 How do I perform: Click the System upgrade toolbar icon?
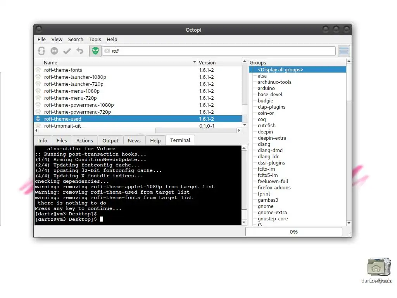[x=54, y=51]
